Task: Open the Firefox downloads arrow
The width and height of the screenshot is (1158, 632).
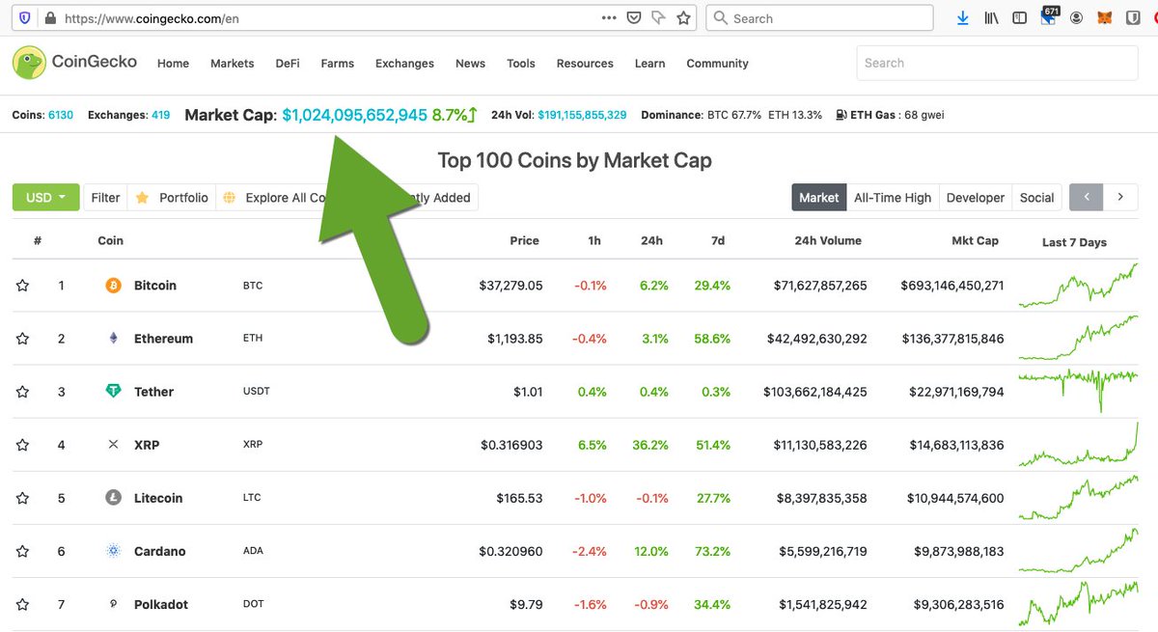Action: [963, 18]
